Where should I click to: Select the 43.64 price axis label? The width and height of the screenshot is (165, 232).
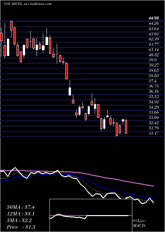pos(154,29)
